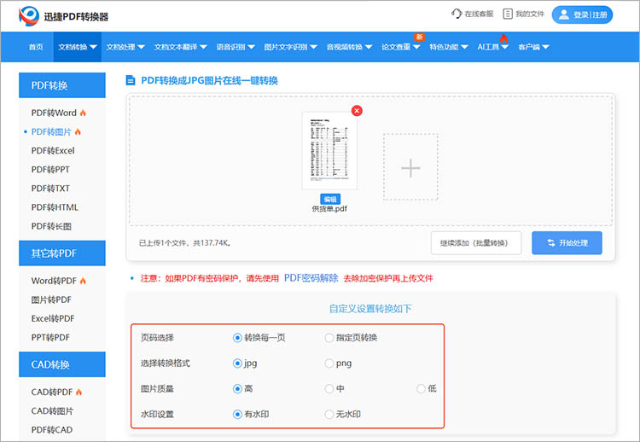Image resolution: width=640 pixels, height=442 pixels.
Task: Open PDF转TXT in sidebar
Action: [50, 188]
